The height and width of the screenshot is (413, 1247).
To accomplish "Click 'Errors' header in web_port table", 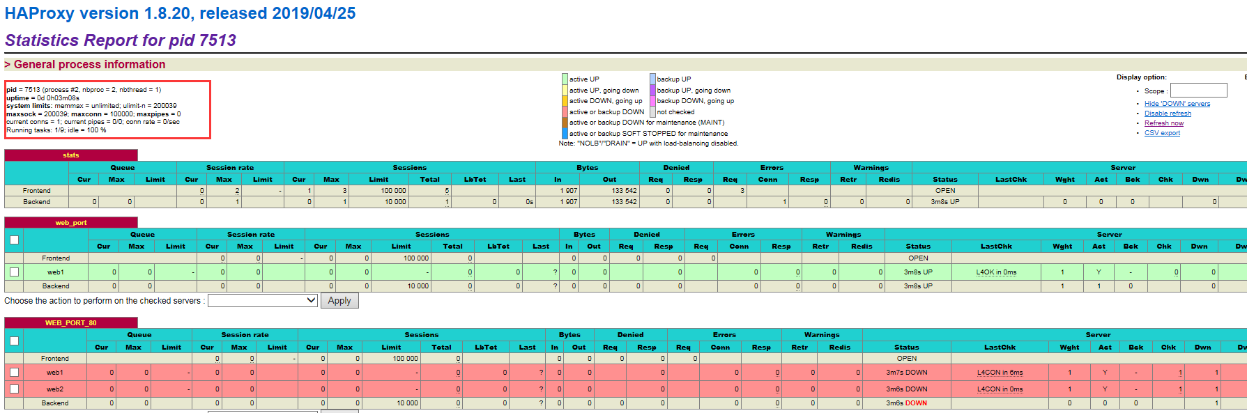I will (743, 235).
